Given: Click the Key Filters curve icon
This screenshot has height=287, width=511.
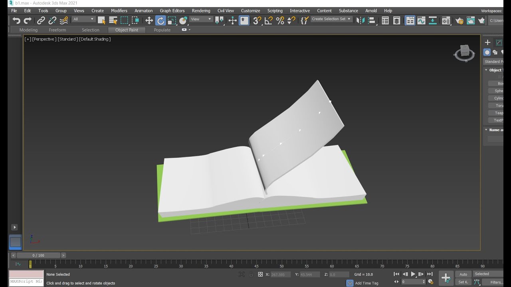Looking at the screenshot, I should click(x=477, y=282).
